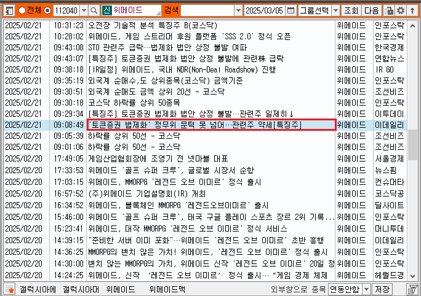Viewport: 421px width, 296px height.
Task: Click the magnifier stock search icon
Action: (94, 10)
